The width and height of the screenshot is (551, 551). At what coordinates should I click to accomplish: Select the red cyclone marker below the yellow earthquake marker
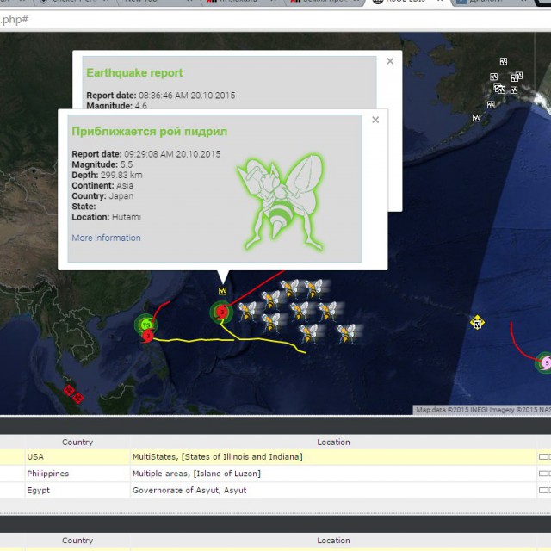pos(221,312)
